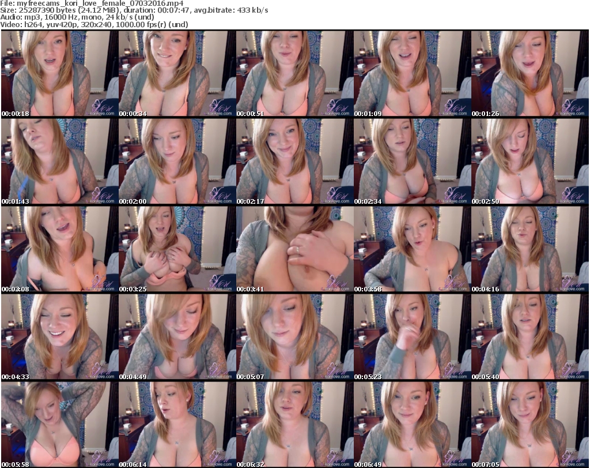590x468 pixels.
Task: Click the 00:02:34 timestamp label
Action: pos(368,201)
